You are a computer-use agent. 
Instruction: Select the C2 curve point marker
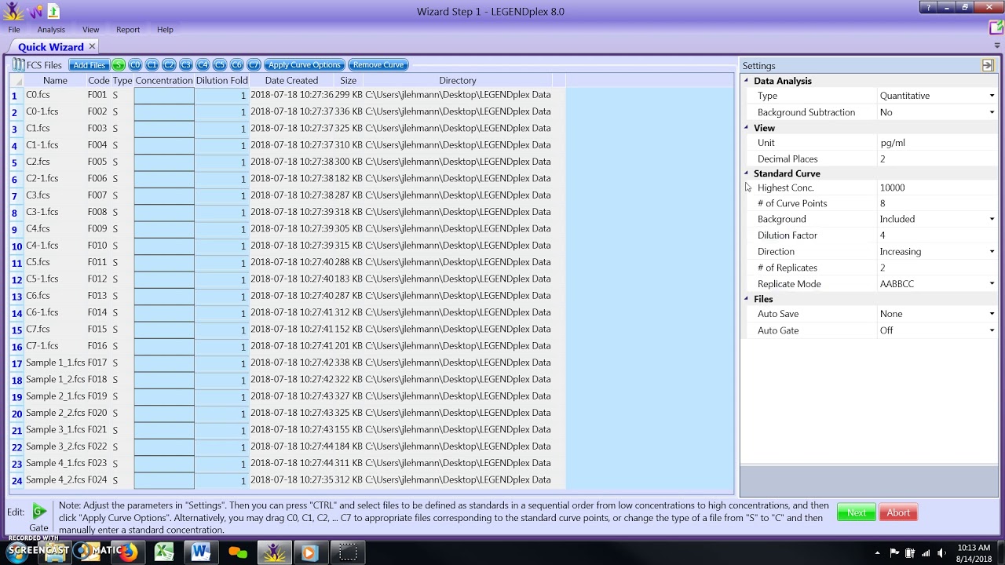(x=169, y=65)
